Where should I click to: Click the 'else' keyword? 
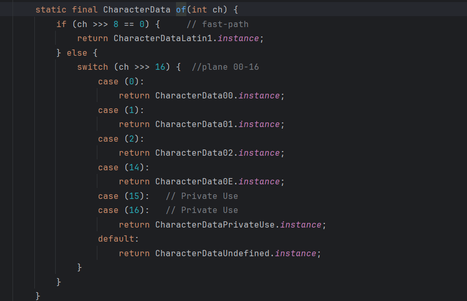coord(77,53)
